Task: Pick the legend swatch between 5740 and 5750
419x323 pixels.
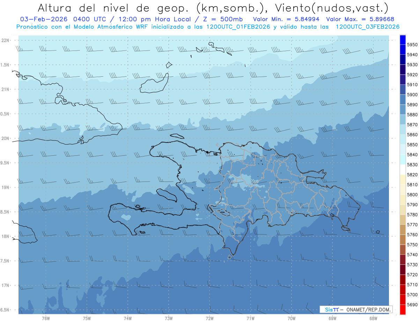Action: tap(403, 249)
